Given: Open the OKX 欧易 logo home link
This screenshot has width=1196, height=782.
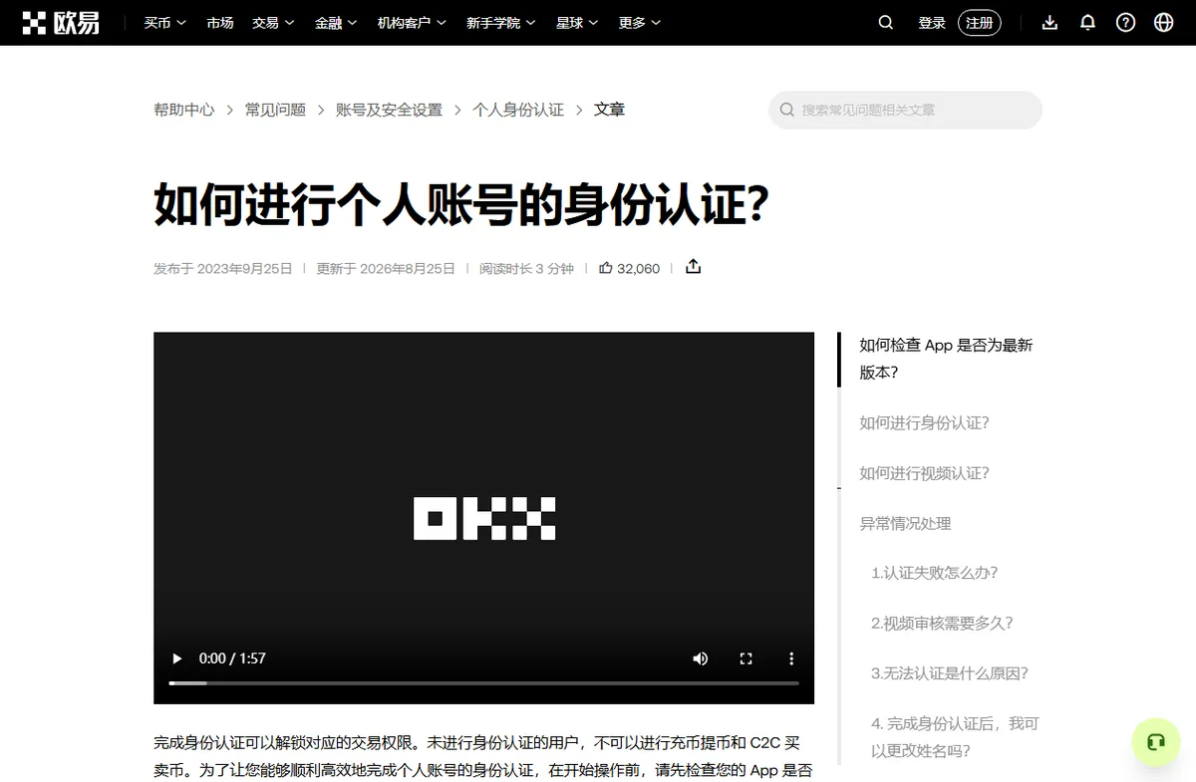Looking at the screenshot, I should pos(61,22).
